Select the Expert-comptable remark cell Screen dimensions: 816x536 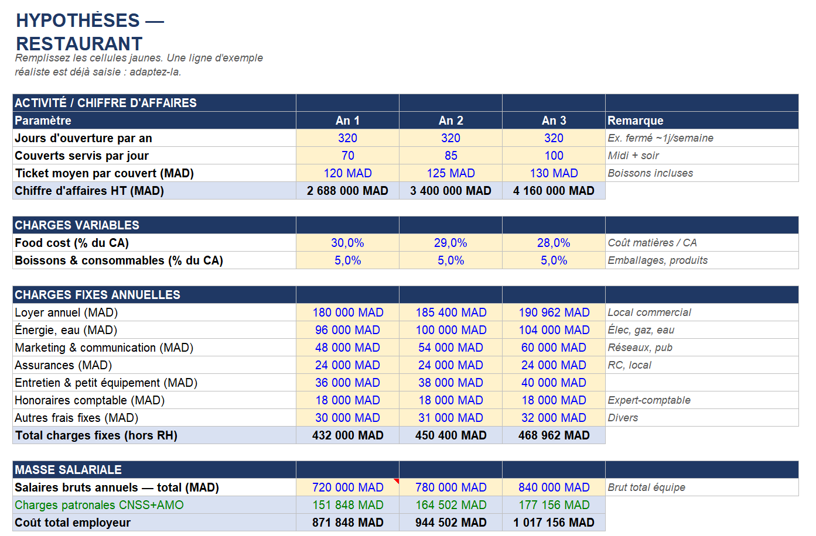pyautogui.click(x=702, y=400)
